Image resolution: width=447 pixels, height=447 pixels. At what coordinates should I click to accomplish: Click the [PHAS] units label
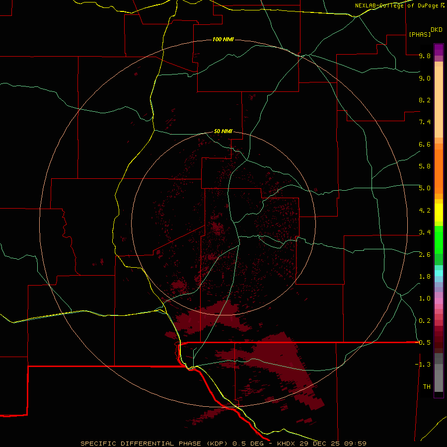point(420,35)
